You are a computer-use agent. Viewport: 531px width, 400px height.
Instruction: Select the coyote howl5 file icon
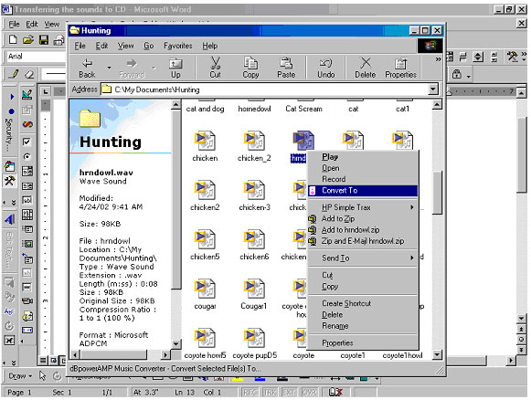(x=205, y=338)
